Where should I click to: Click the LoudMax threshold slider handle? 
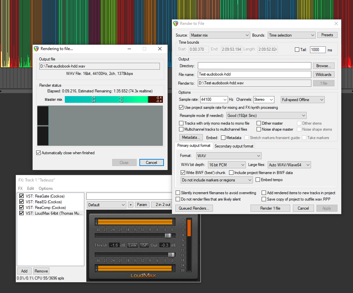(x=168, y=236)
